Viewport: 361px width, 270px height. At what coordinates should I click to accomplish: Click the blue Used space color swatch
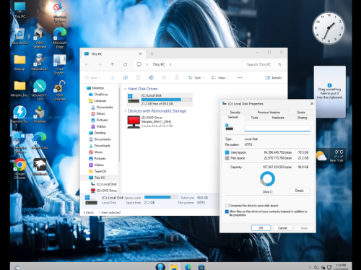point(227,152)
